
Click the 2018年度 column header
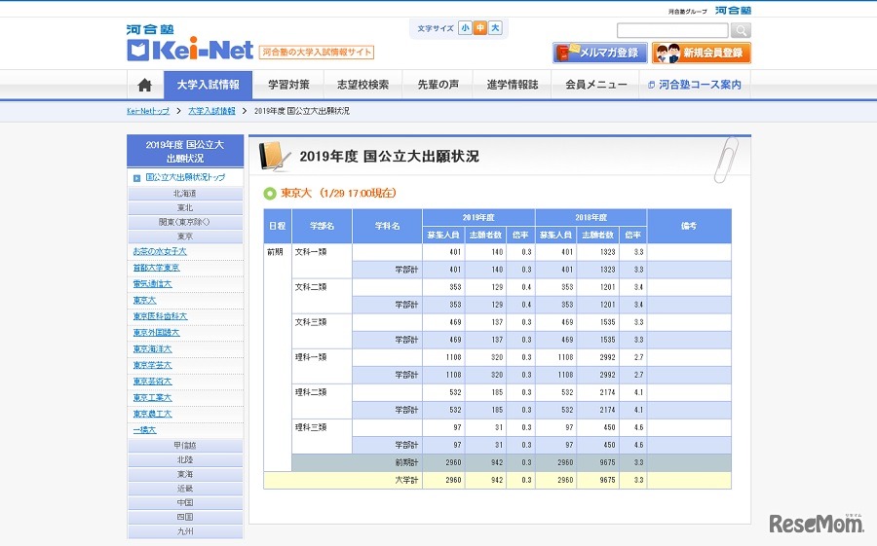click(591, 217)
